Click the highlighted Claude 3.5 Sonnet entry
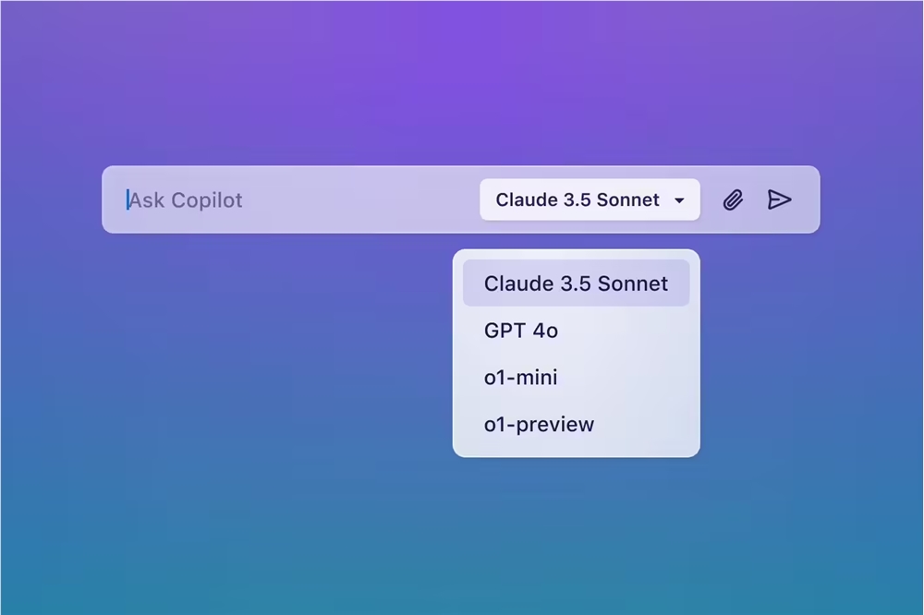This screenshot has width=924, height=615. click(576, 283)
